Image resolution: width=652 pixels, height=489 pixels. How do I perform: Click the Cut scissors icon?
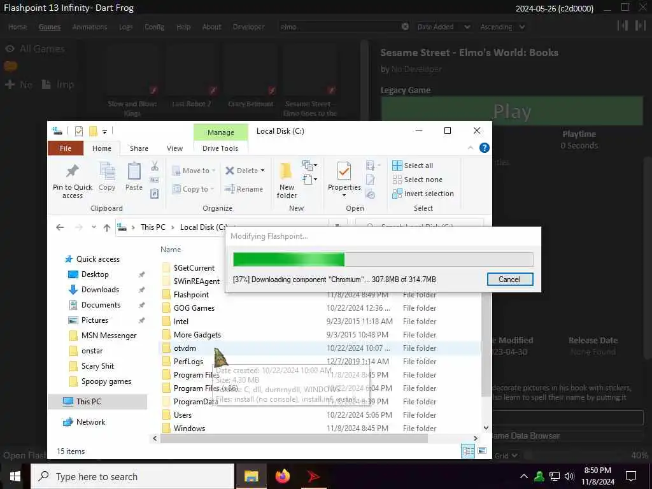[x=155, y=166]
